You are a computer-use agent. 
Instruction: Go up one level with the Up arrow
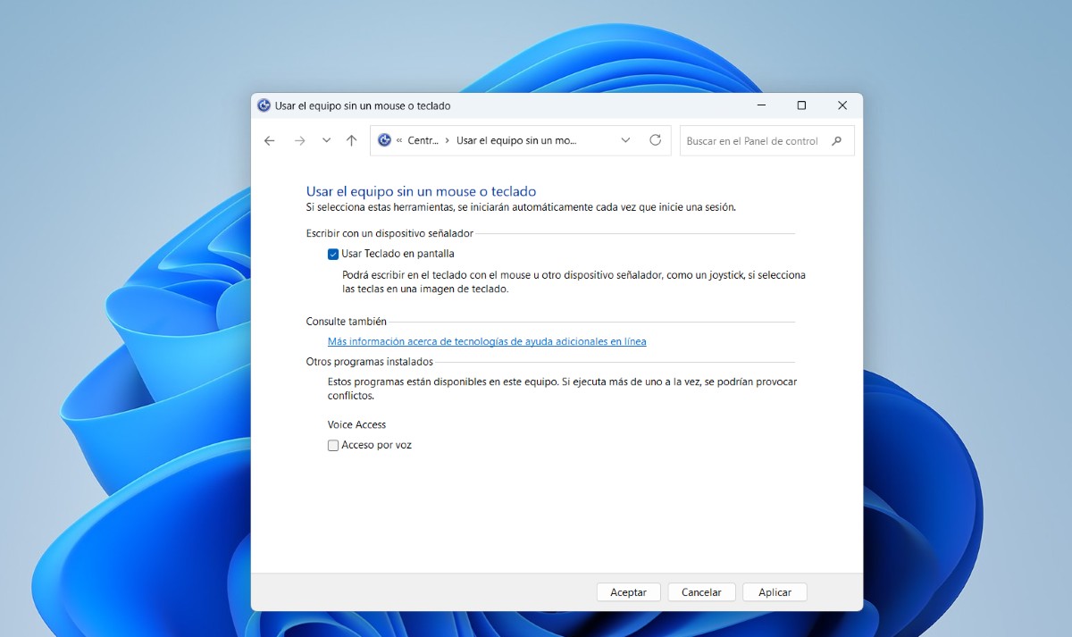351,140
